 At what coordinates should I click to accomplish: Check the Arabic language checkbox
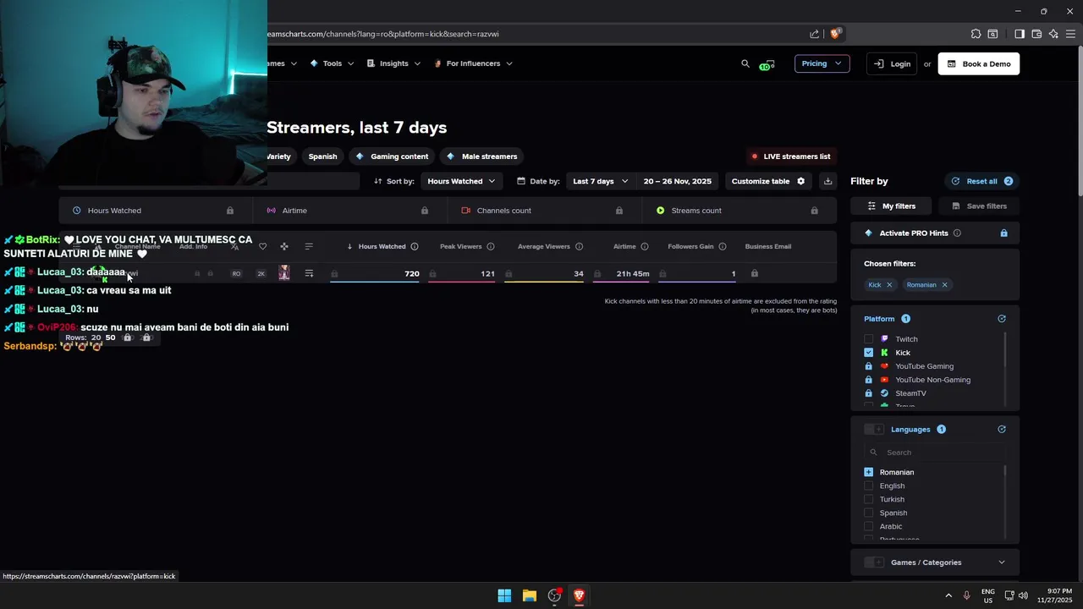click(869, 526)
